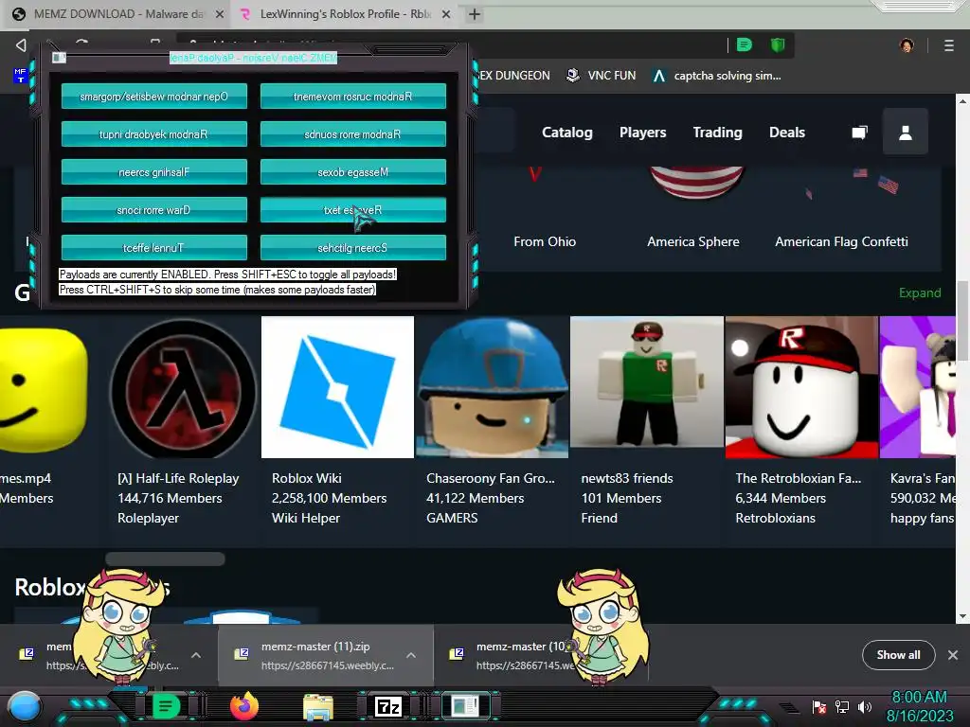Toggle 'sdnuos rorre modnaR' payload
Screen dimensions: 970x727
(352, 134)
